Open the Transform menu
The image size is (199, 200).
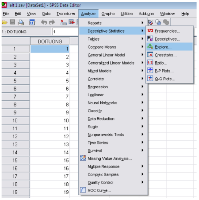(x=66, y=14)
